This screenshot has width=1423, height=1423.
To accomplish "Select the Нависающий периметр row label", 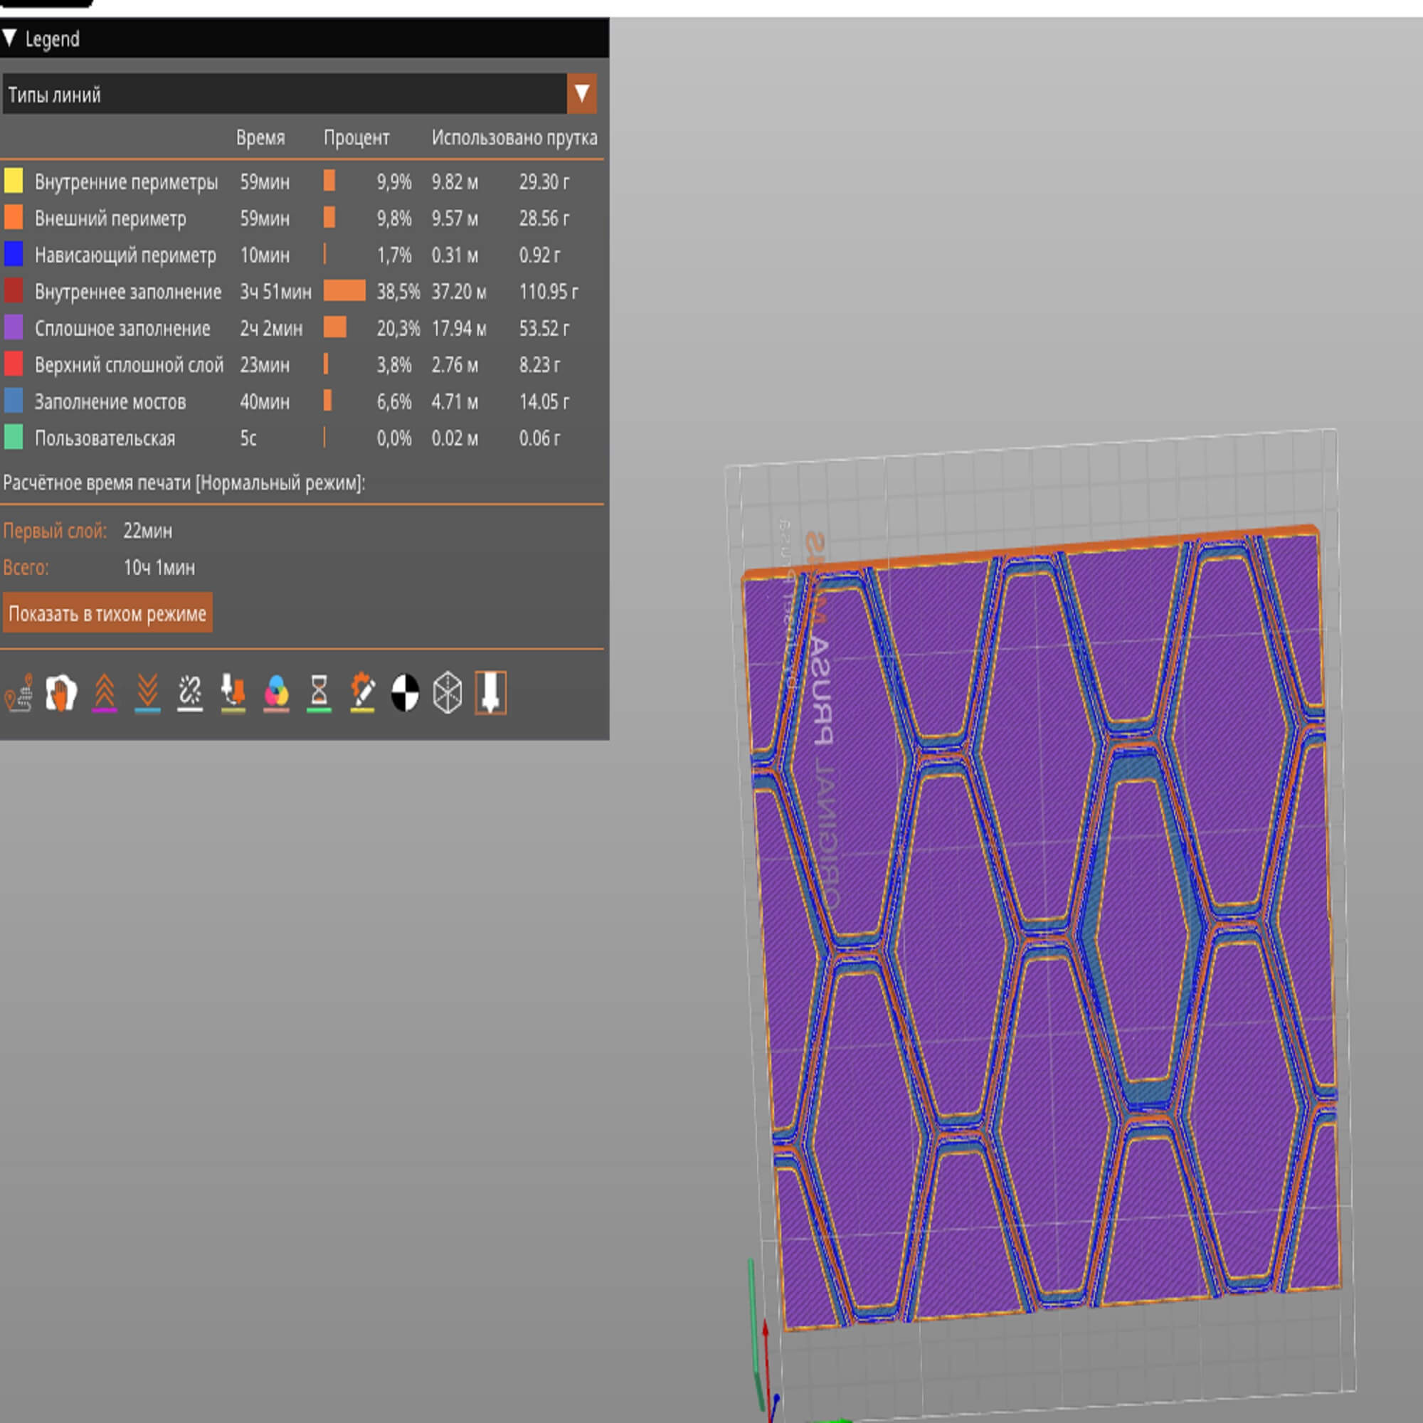I will click(x=125, y=255).
